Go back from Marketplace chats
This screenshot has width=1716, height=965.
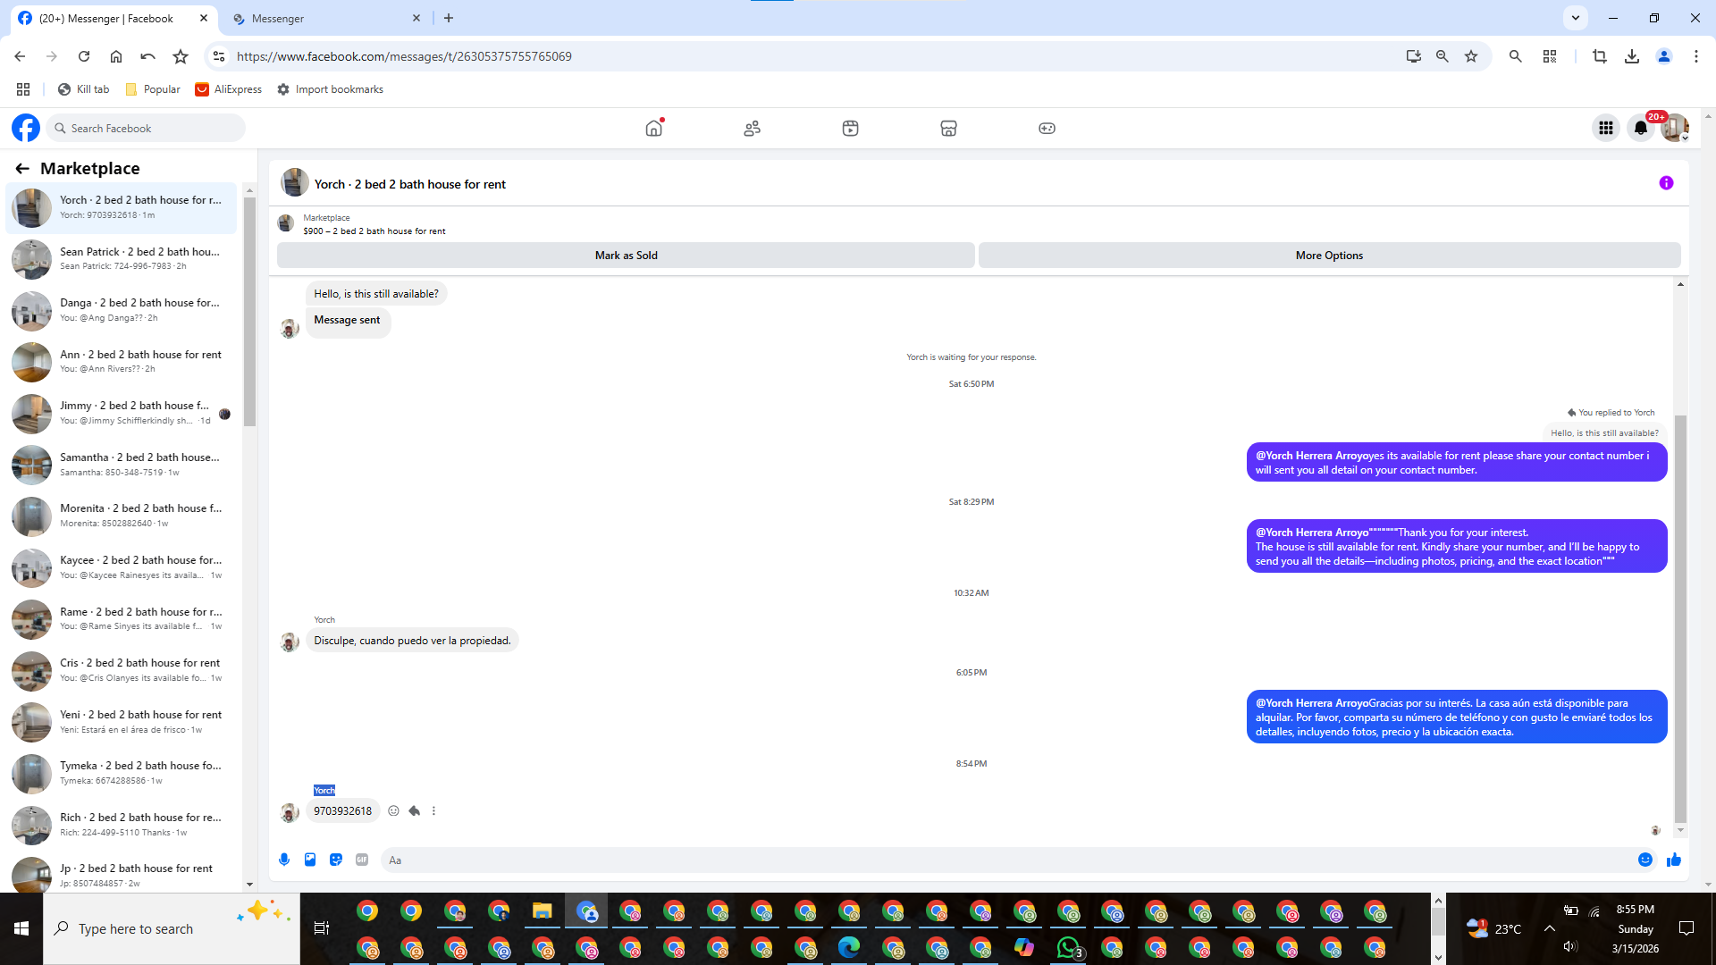tap(22, 168)
